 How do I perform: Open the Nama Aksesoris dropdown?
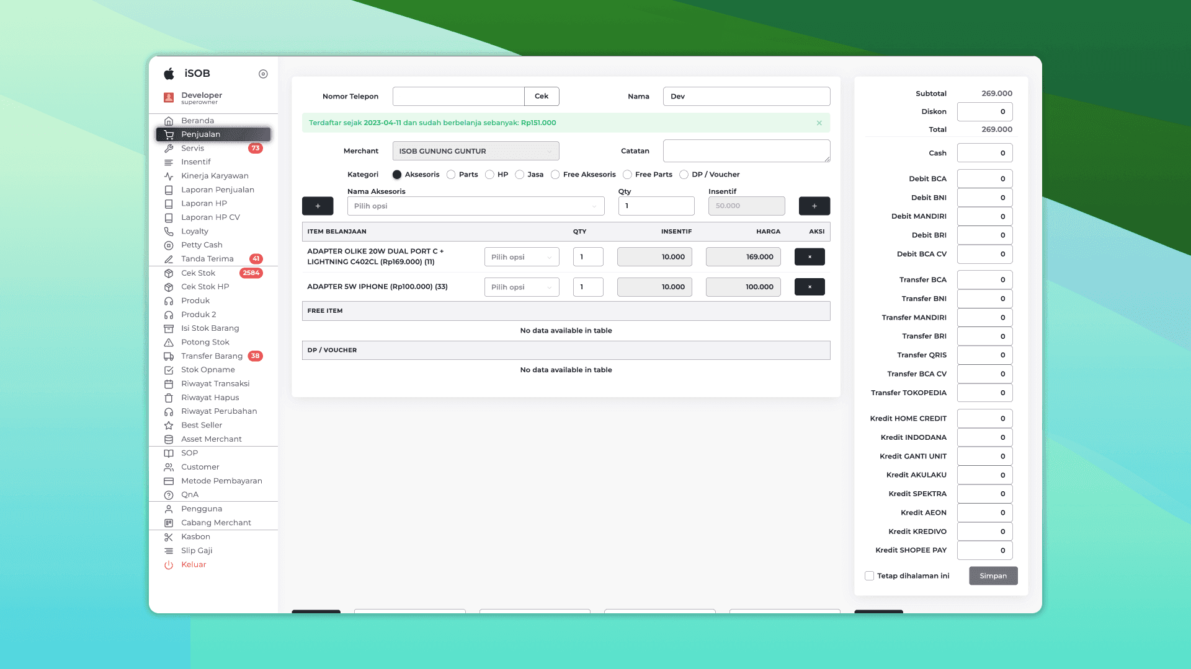(x=475, y=206)
